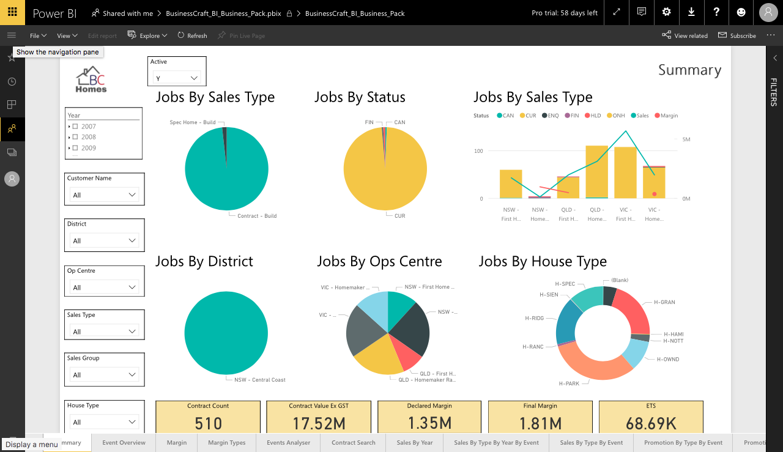Select the ETS card
783x452 pixels.
point(651,417)
